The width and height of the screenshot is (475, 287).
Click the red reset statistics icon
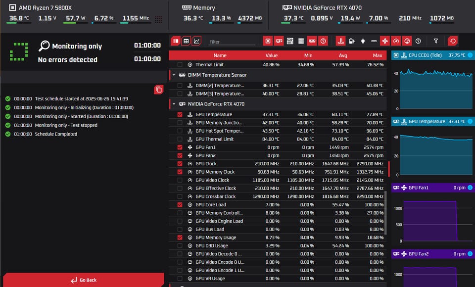[x=452, y=41]
